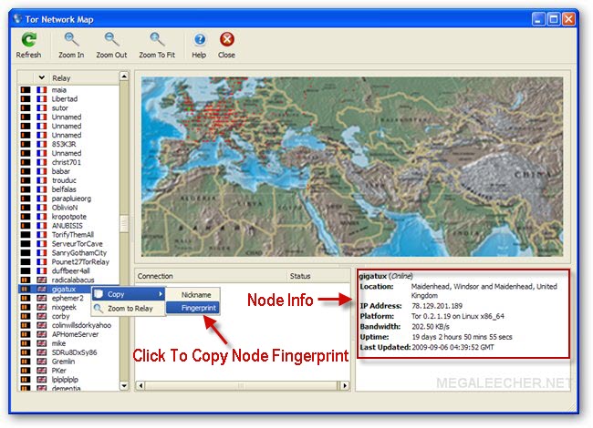
Task: Select the babar relay
Action: pyautogui.click(x=61, y=171)
